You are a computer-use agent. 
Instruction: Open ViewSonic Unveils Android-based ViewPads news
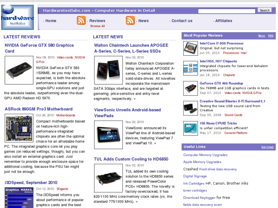[x=127, y=113]
